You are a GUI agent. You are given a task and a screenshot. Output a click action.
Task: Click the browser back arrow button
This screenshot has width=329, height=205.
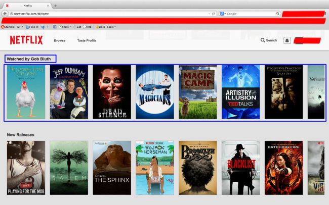coord(5,14)
